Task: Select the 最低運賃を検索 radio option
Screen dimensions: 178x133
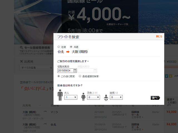Action: coord(80,76)
